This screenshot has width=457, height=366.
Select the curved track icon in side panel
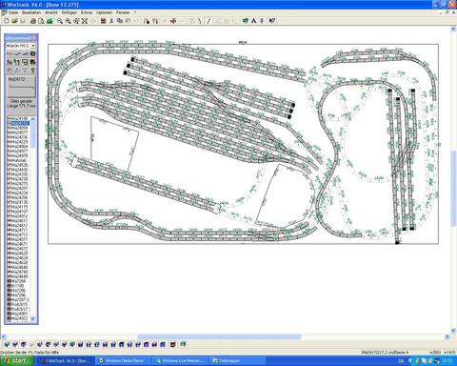click(x=17, y=54)
